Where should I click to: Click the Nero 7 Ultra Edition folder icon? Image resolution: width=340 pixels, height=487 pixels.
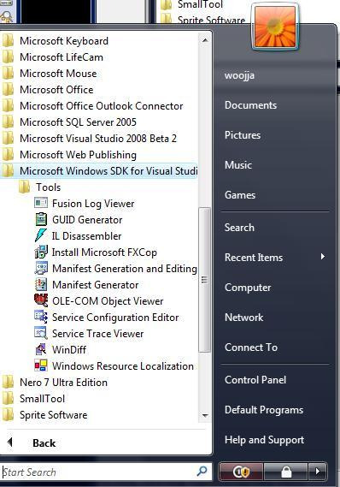point(8,382)
